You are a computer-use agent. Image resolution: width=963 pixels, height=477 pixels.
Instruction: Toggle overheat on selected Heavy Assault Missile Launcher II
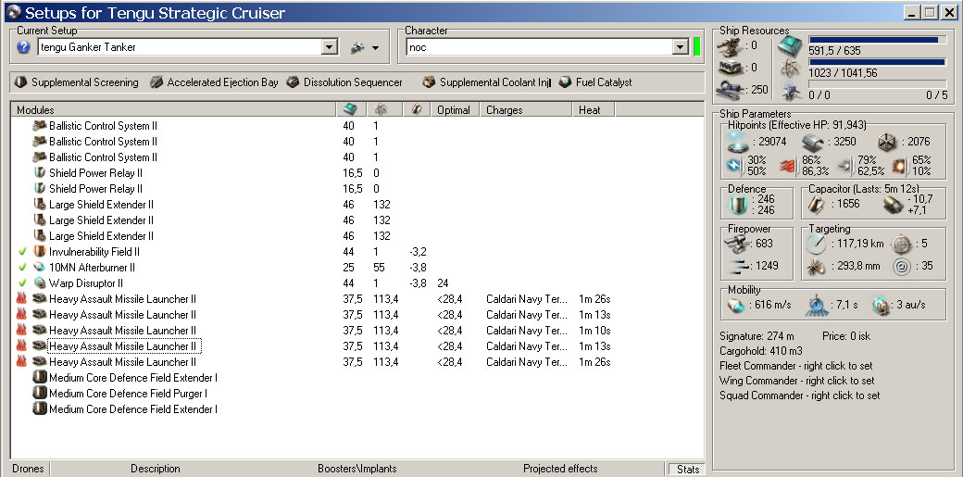pos(22,346)
